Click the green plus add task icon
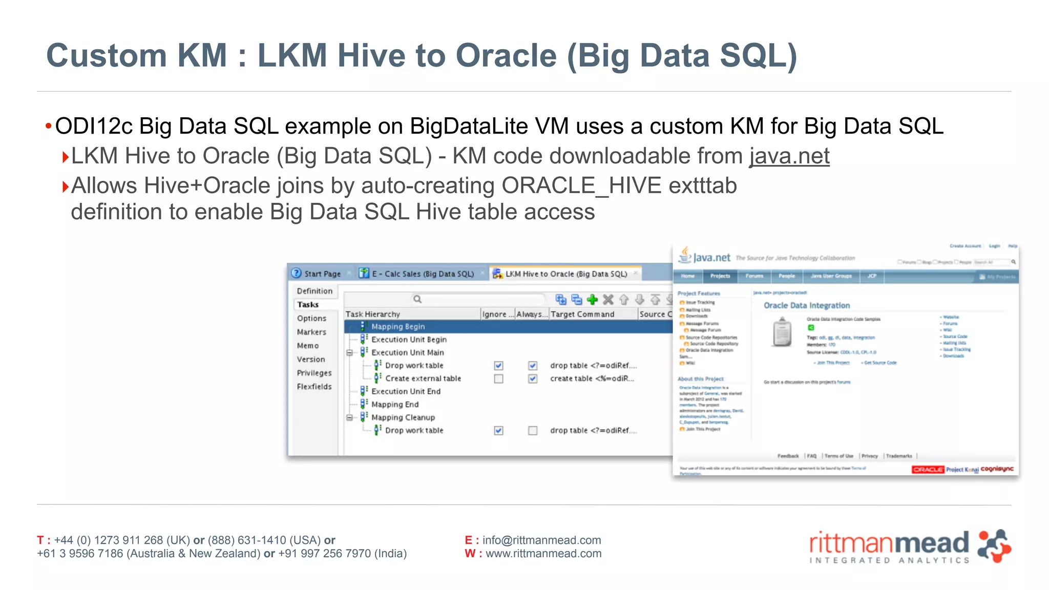Image resolution: width=1049 pixels, height=590 pixels. pos(593,300)
